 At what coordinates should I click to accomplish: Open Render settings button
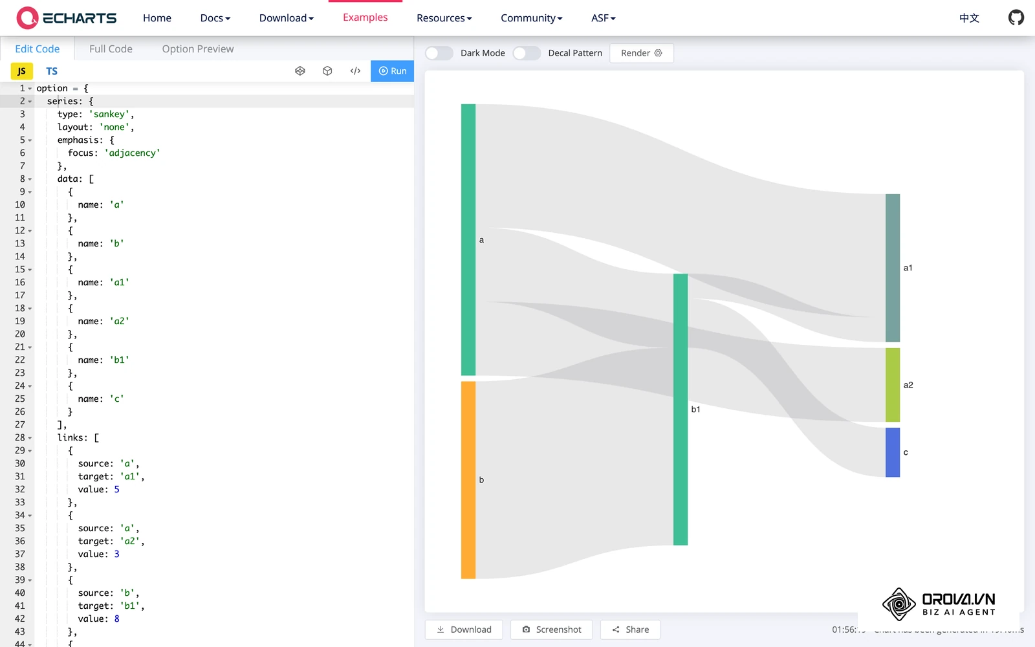click(642, 53)
